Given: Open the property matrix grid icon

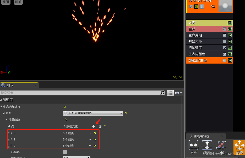Looking at the screenshot, I should 170,93.
